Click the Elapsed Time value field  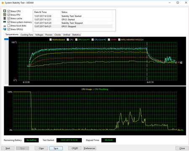coord(109,140)
